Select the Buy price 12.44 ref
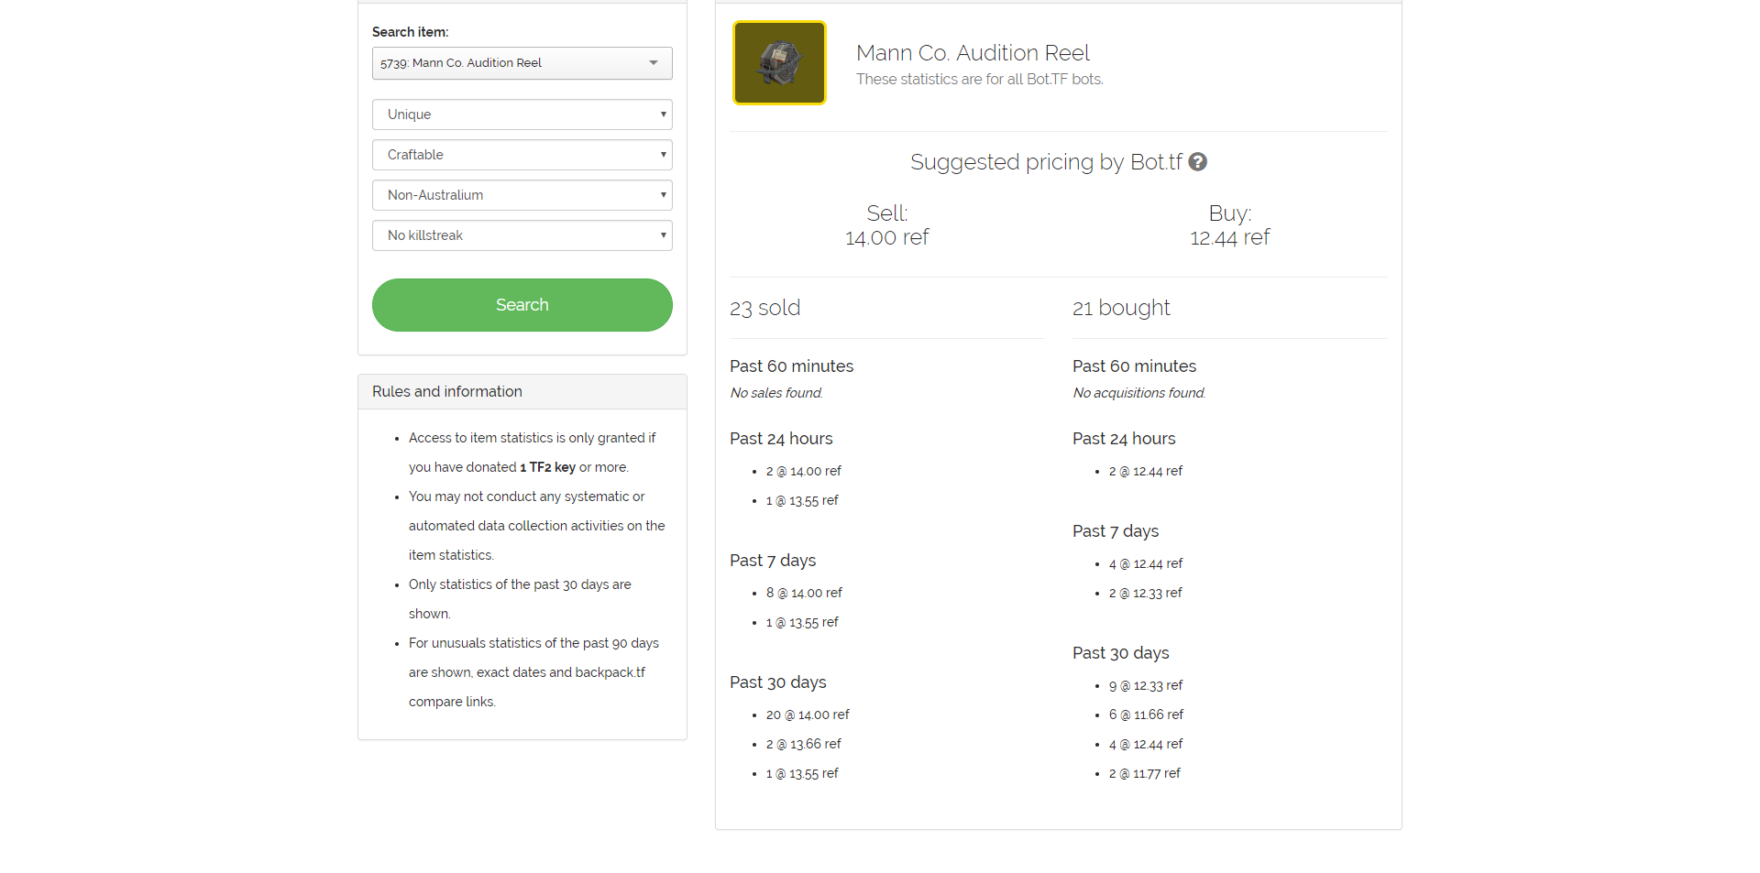Image resolution: width=1760 pixels, height=873 pixels. point(1229,238)
